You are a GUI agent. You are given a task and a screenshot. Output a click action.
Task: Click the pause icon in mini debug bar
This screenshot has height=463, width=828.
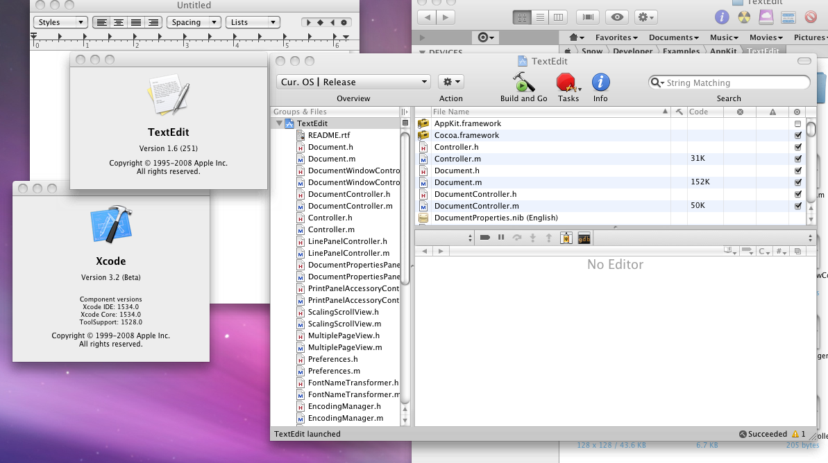pos(501,237)
